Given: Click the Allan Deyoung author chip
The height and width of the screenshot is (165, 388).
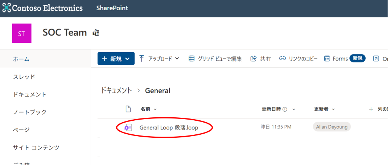Looking at the screenshot, I should pyautogui.click(x=332, y=127).
